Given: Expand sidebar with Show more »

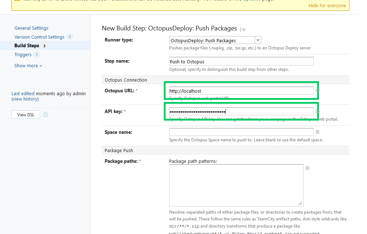Looking at the screenshot, I should coord(28,66).
